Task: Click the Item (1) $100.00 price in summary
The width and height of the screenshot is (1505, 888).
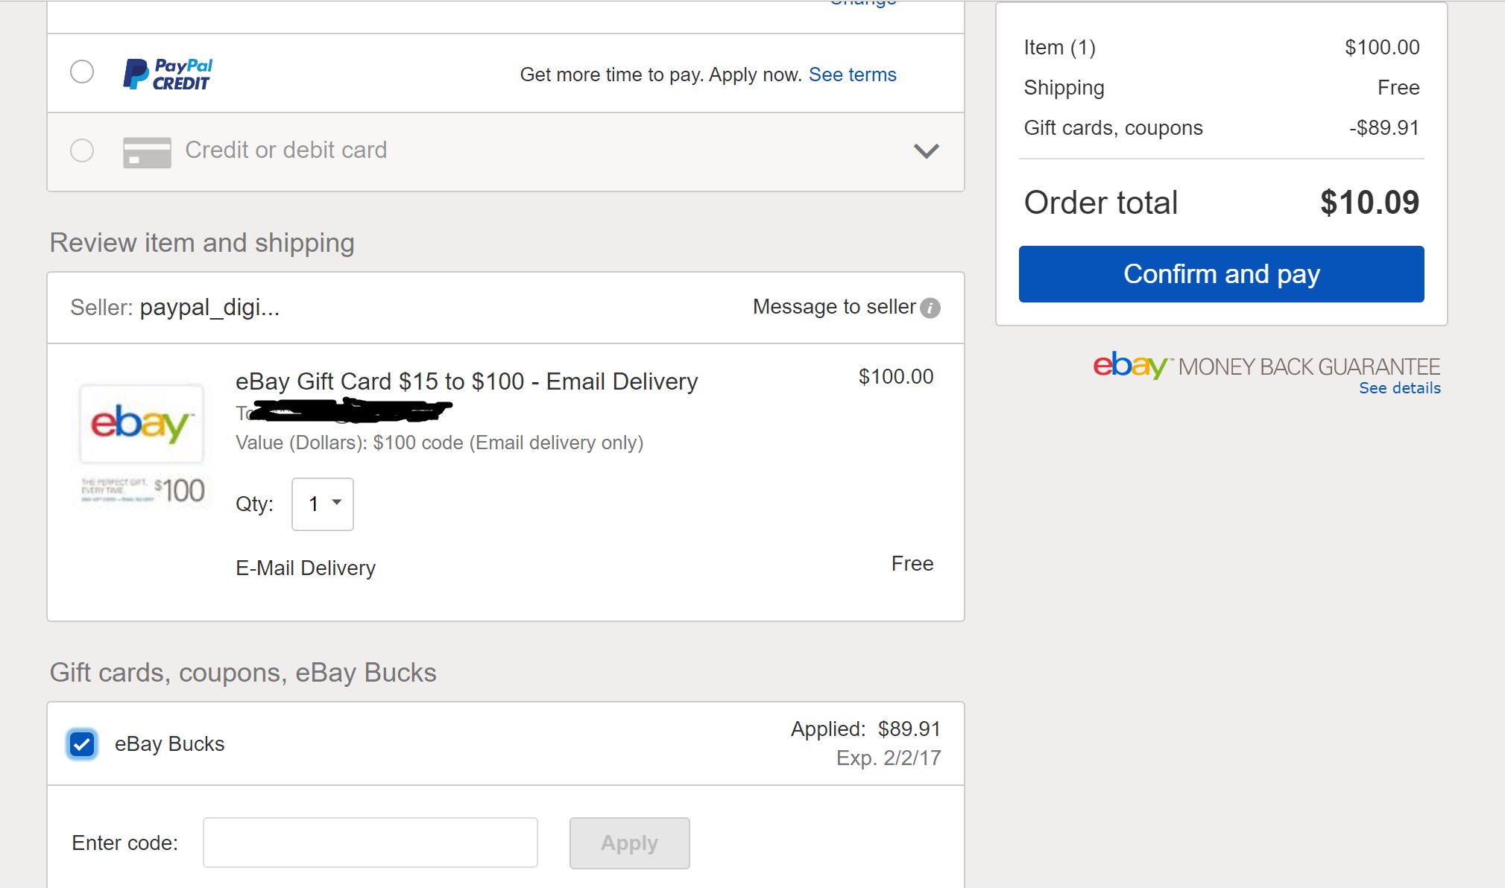Action: (1383, 48)
